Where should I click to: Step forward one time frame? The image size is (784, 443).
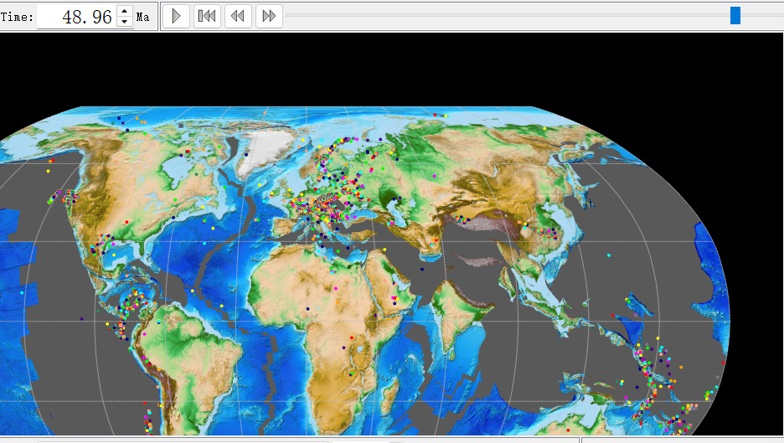click(268, 16)
